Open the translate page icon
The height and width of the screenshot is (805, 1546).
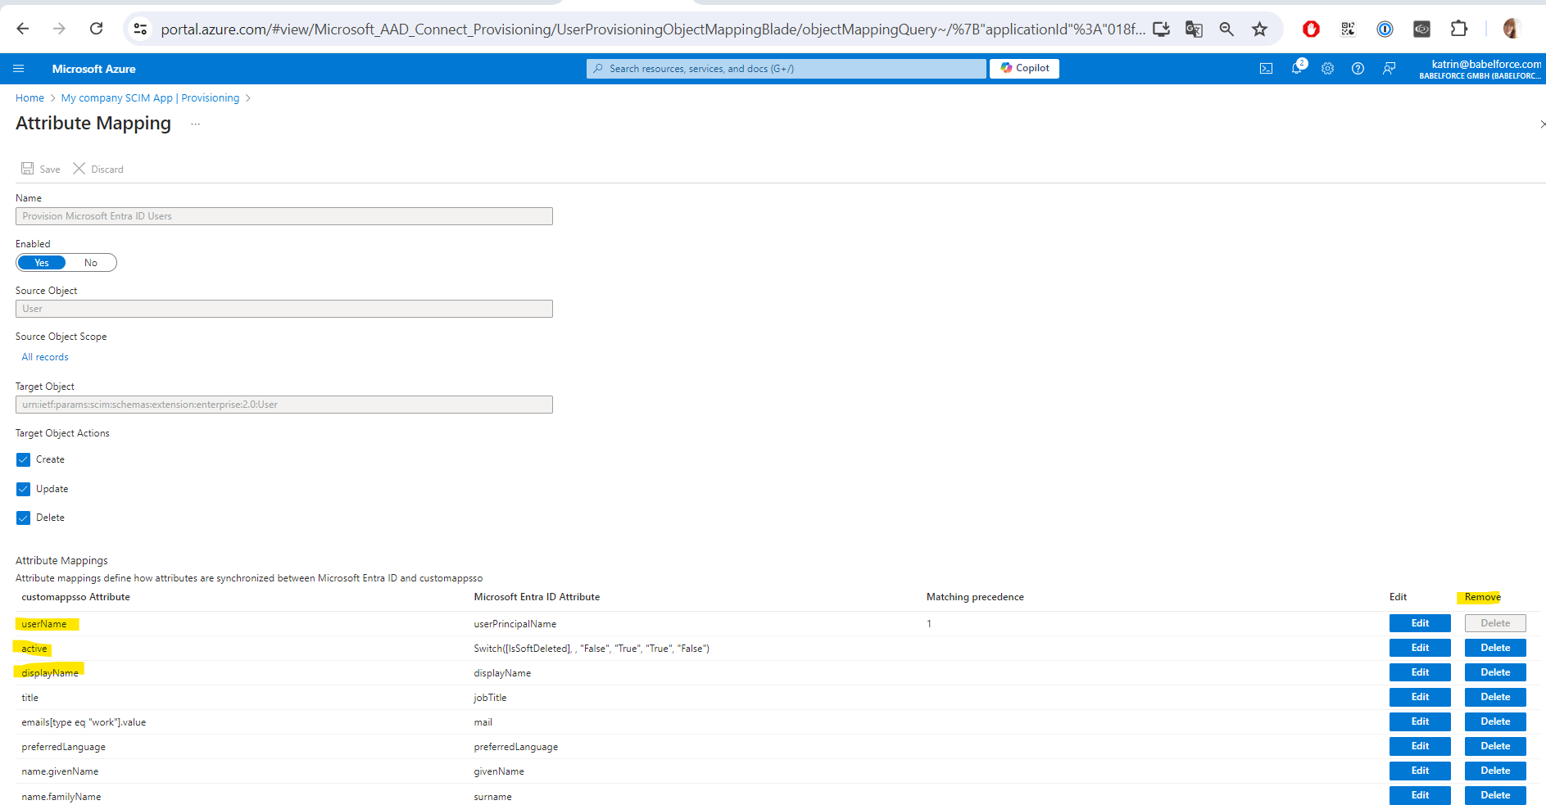pos(1194,29)
